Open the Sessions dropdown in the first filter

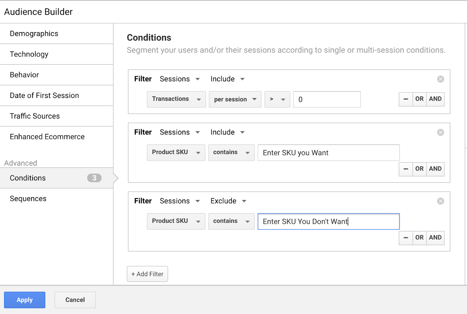(x=180, y=79)
